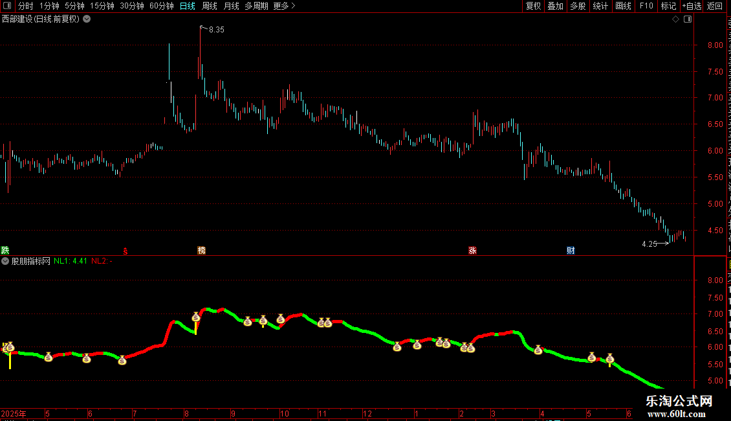
Task: Open F10 company info
Action: (x=646, y=6)
